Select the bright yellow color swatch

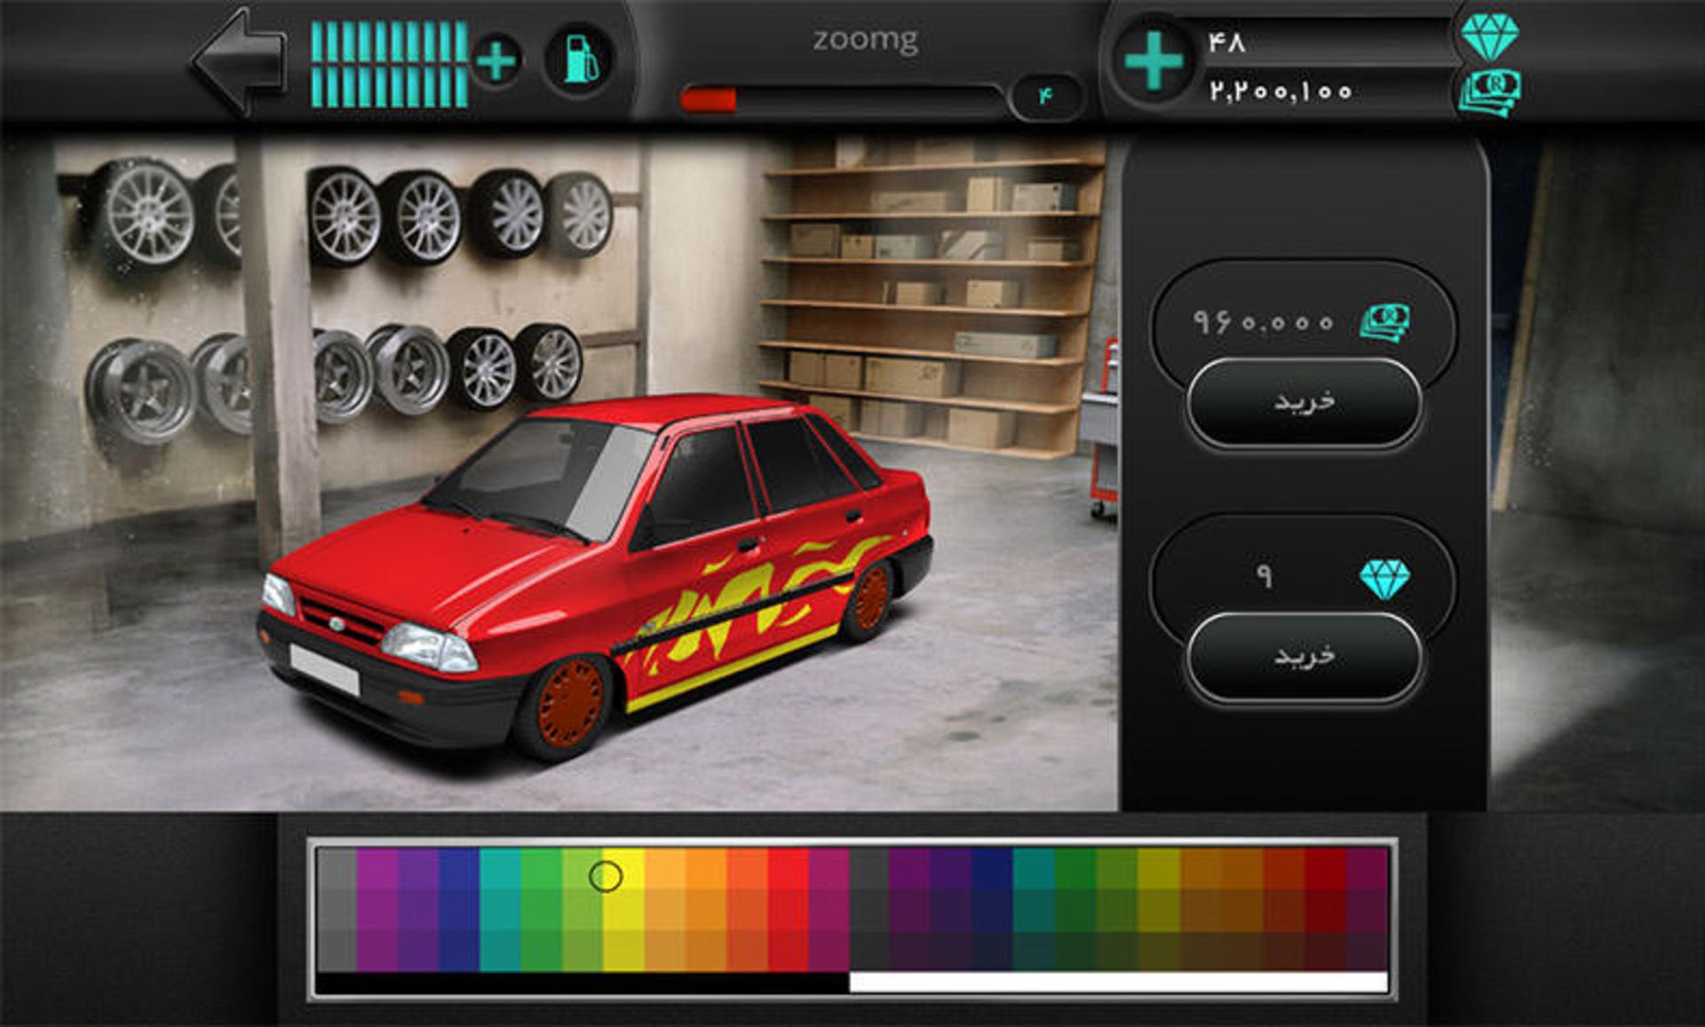click(x=623, y=909)
